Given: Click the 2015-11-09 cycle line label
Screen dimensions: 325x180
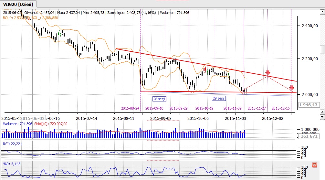Looking at the screenshot, I should click(233, 108).
